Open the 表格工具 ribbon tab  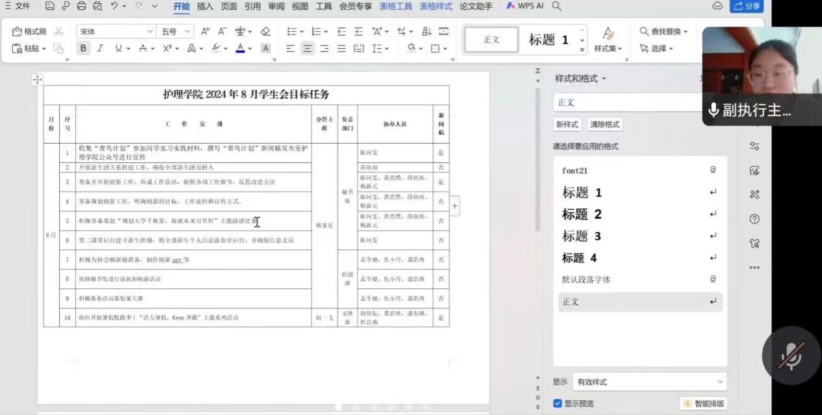tap(395, 6)
